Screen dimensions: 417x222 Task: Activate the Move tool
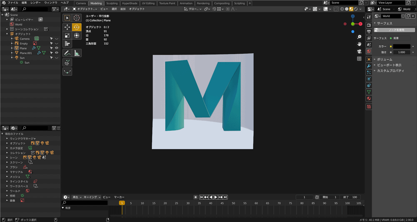pyautogui.click(x=67, y=27)
